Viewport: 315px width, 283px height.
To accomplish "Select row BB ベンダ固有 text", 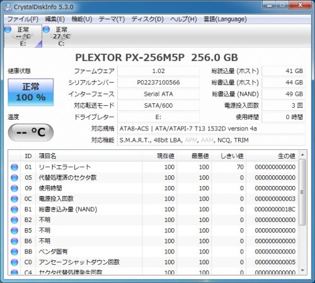I will tap(53, 251).
